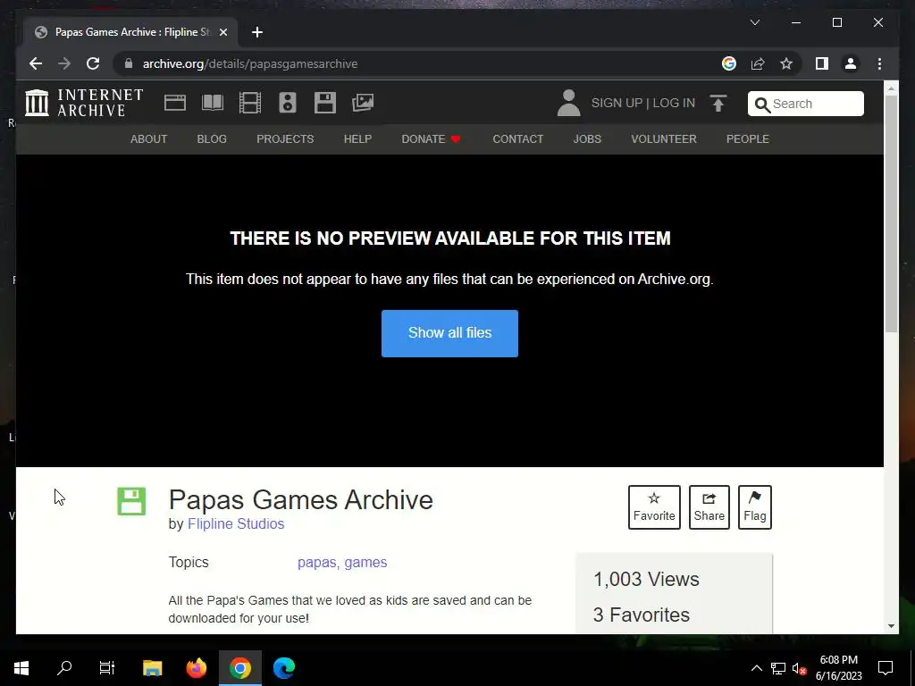Click the SIGN UP link

617,103
